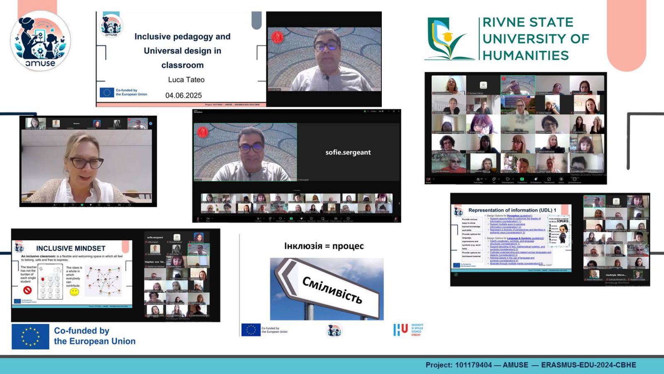Toggle microphone mute in the sofie.sergeant Zoom window
The height and width of the screenshot is (374, 664).
tap(198, 219)
